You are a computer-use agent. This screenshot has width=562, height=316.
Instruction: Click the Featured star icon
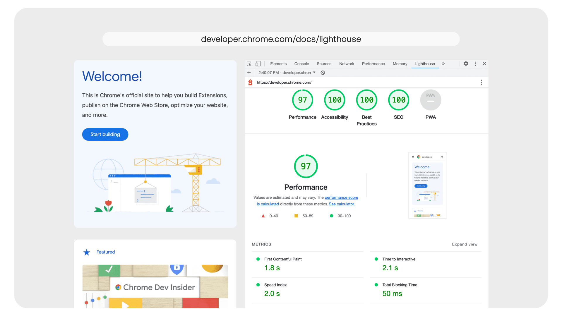coord(87,252)
